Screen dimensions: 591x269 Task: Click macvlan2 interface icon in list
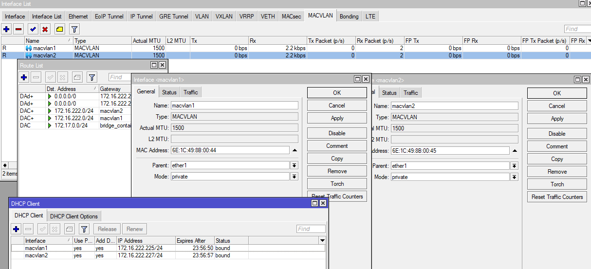tap(29, 55)
